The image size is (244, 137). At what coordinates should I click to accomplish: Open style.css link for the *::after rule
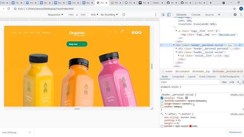pyautogui.click(x=237, y=114)
